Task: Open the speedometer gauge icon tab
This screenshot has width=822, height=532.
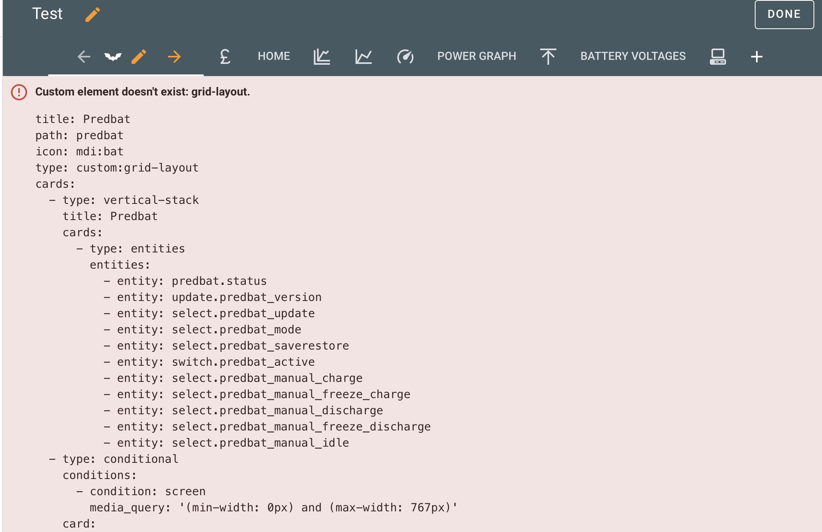Action: tap(405, 57)
